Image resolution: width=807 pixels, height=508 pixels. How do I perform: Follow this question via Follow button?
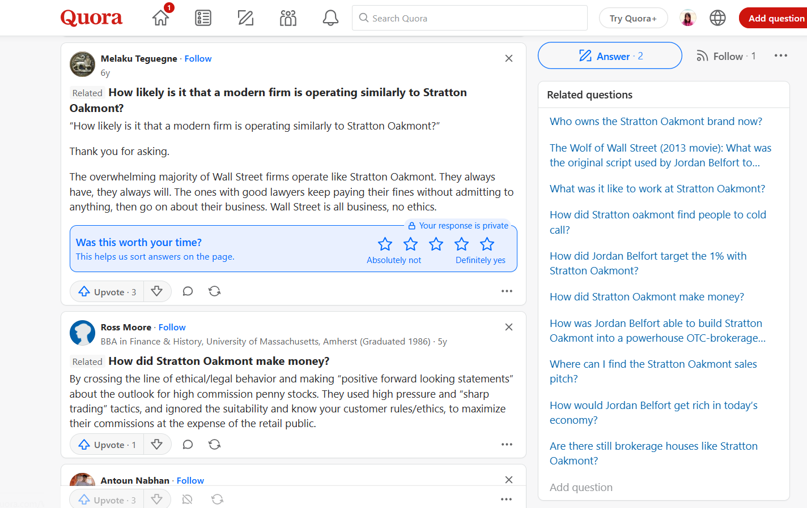(725, 56)
